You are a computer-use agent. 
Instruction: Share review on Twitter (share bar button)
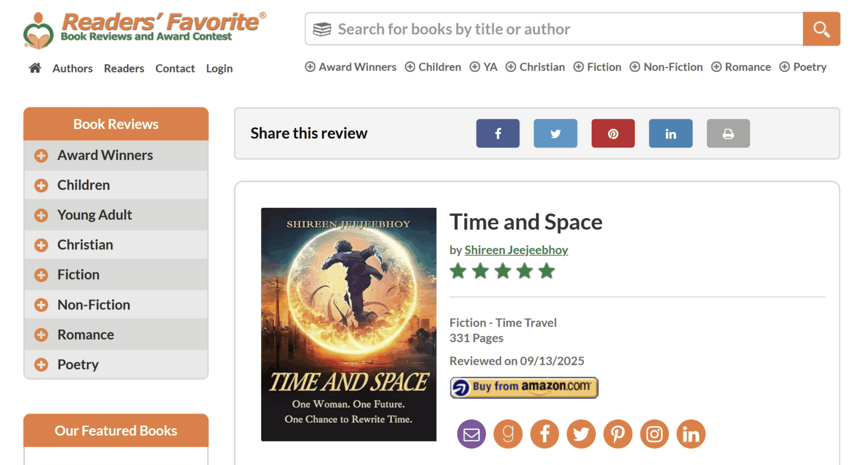[x=556, y=133]
